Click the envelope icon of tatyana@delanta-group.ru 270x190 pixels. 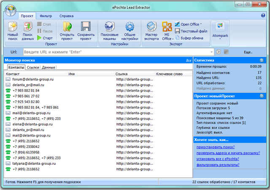8,164
